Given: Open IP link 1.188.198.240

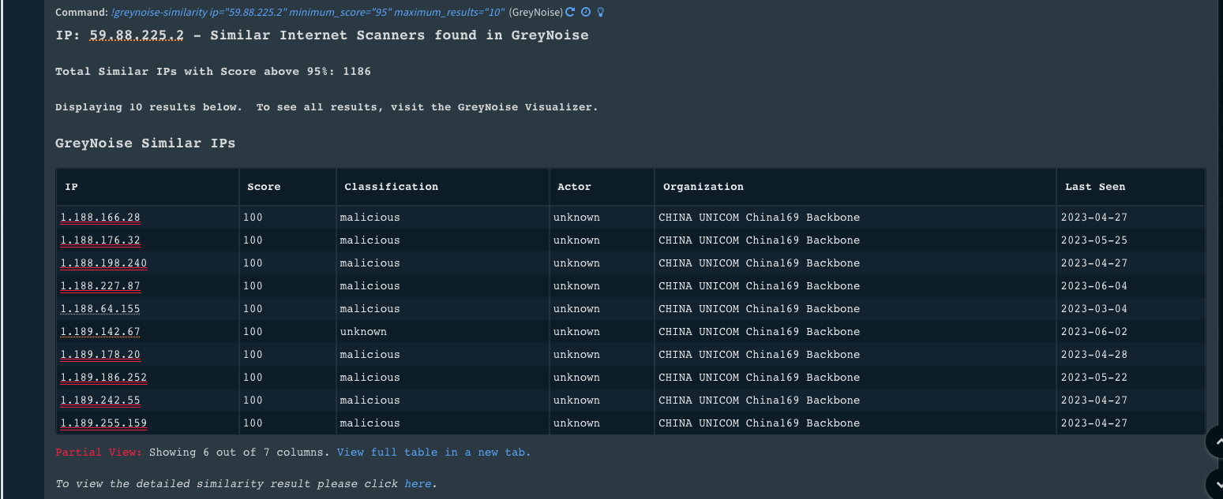Looking at the screenshot, I should tap(103, 263).
